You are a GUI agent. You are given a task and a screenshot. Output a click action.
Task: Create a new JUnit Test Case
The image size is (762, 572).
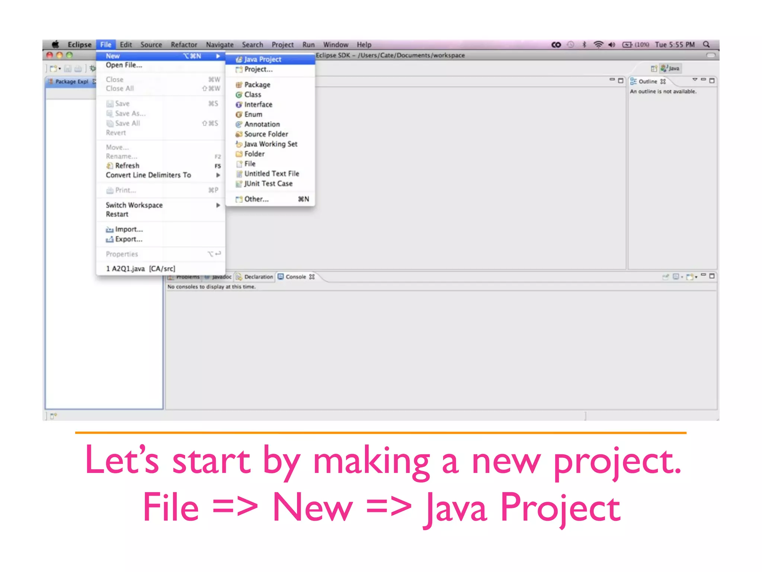pos(268,184)
